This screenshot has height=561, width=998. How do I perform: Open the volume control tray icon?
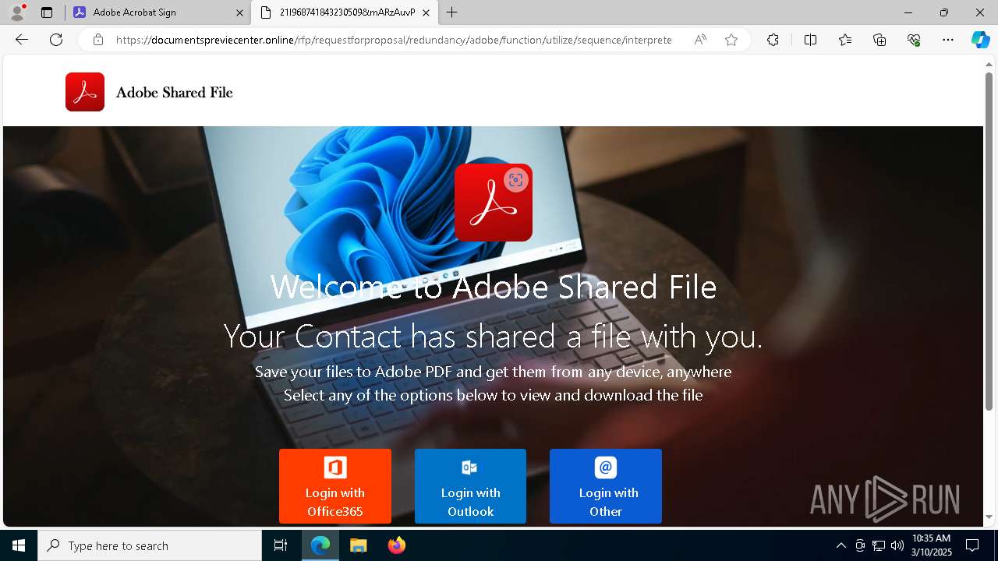click(897, 545)
